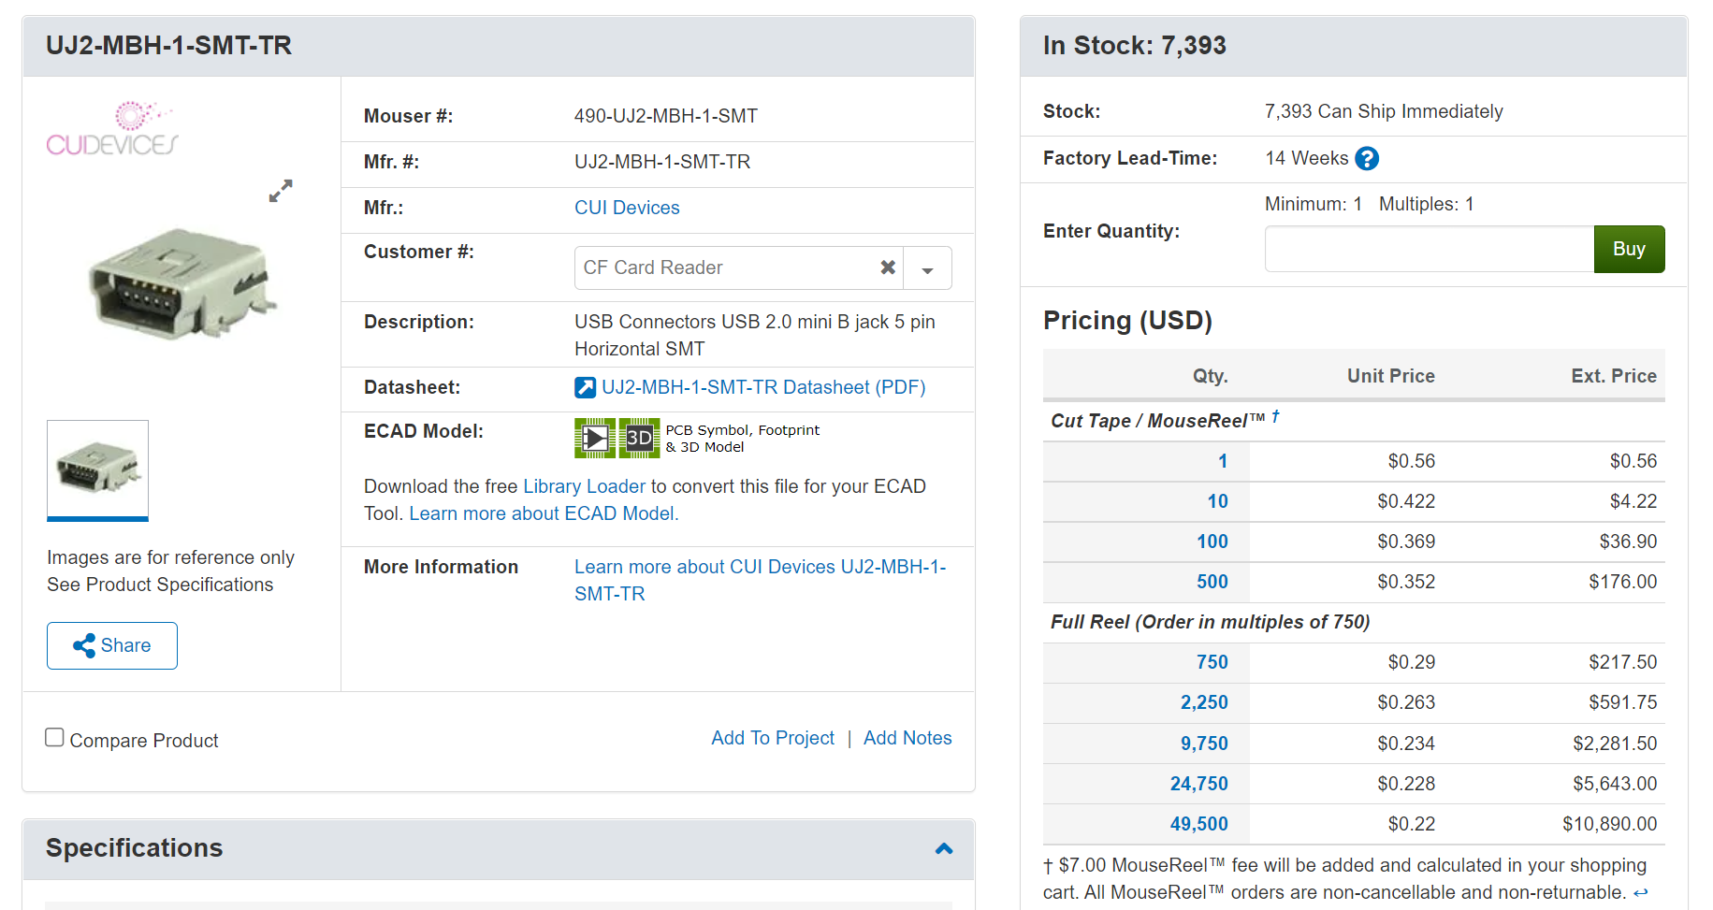Click the PCB symbol ECAD icon
The image size is (1713, 910).
pyautogui.click(x=595, y=438)
